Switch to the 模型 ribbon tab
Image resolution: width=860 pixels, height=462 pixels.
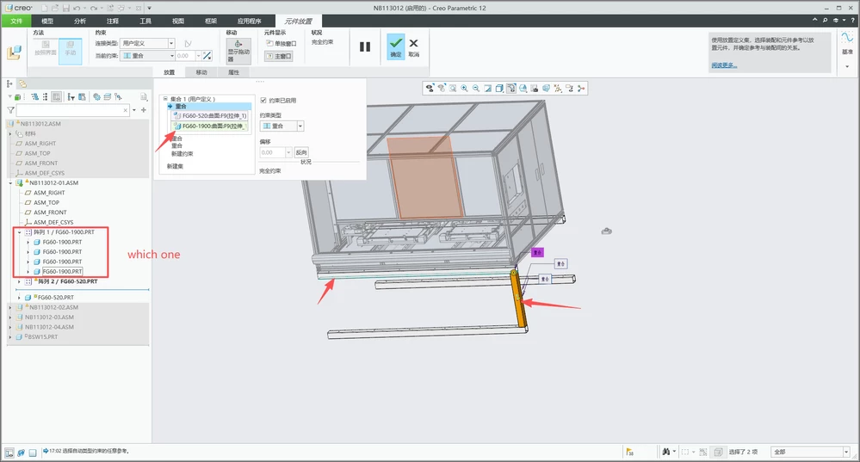click(x=47, y=21)
